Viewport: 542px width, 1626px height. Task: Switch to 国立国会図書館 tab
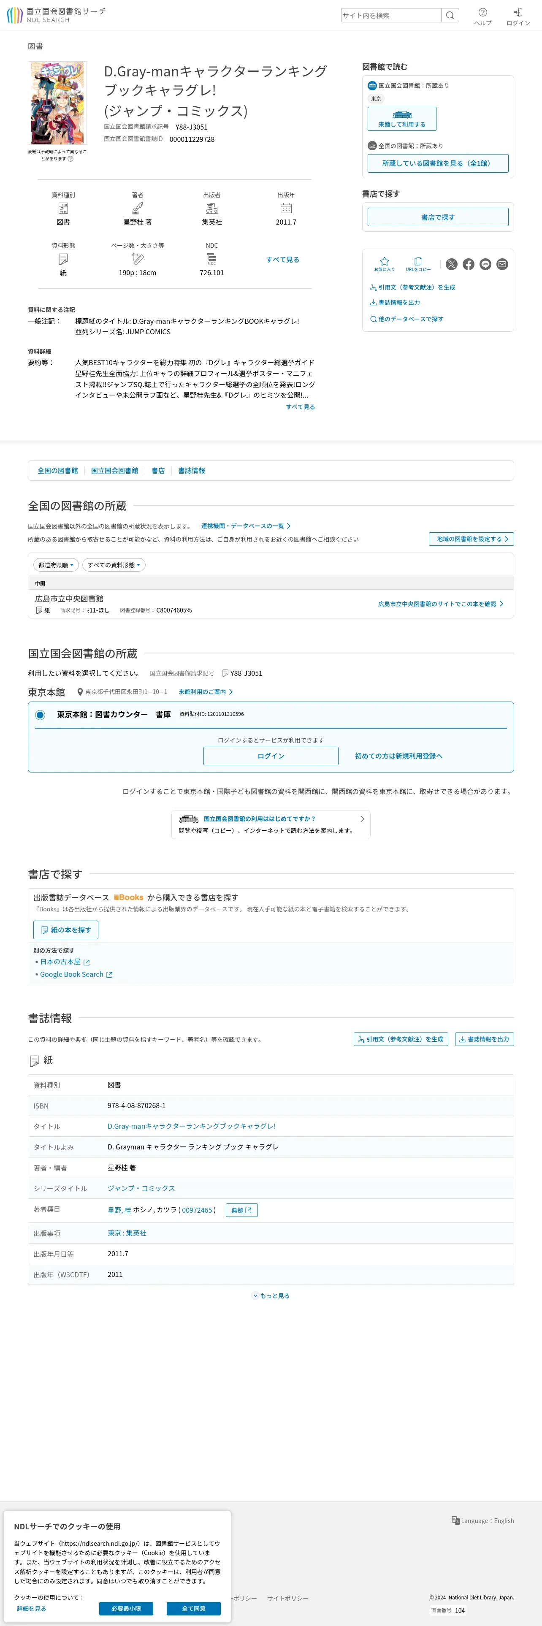pos(115,470)
